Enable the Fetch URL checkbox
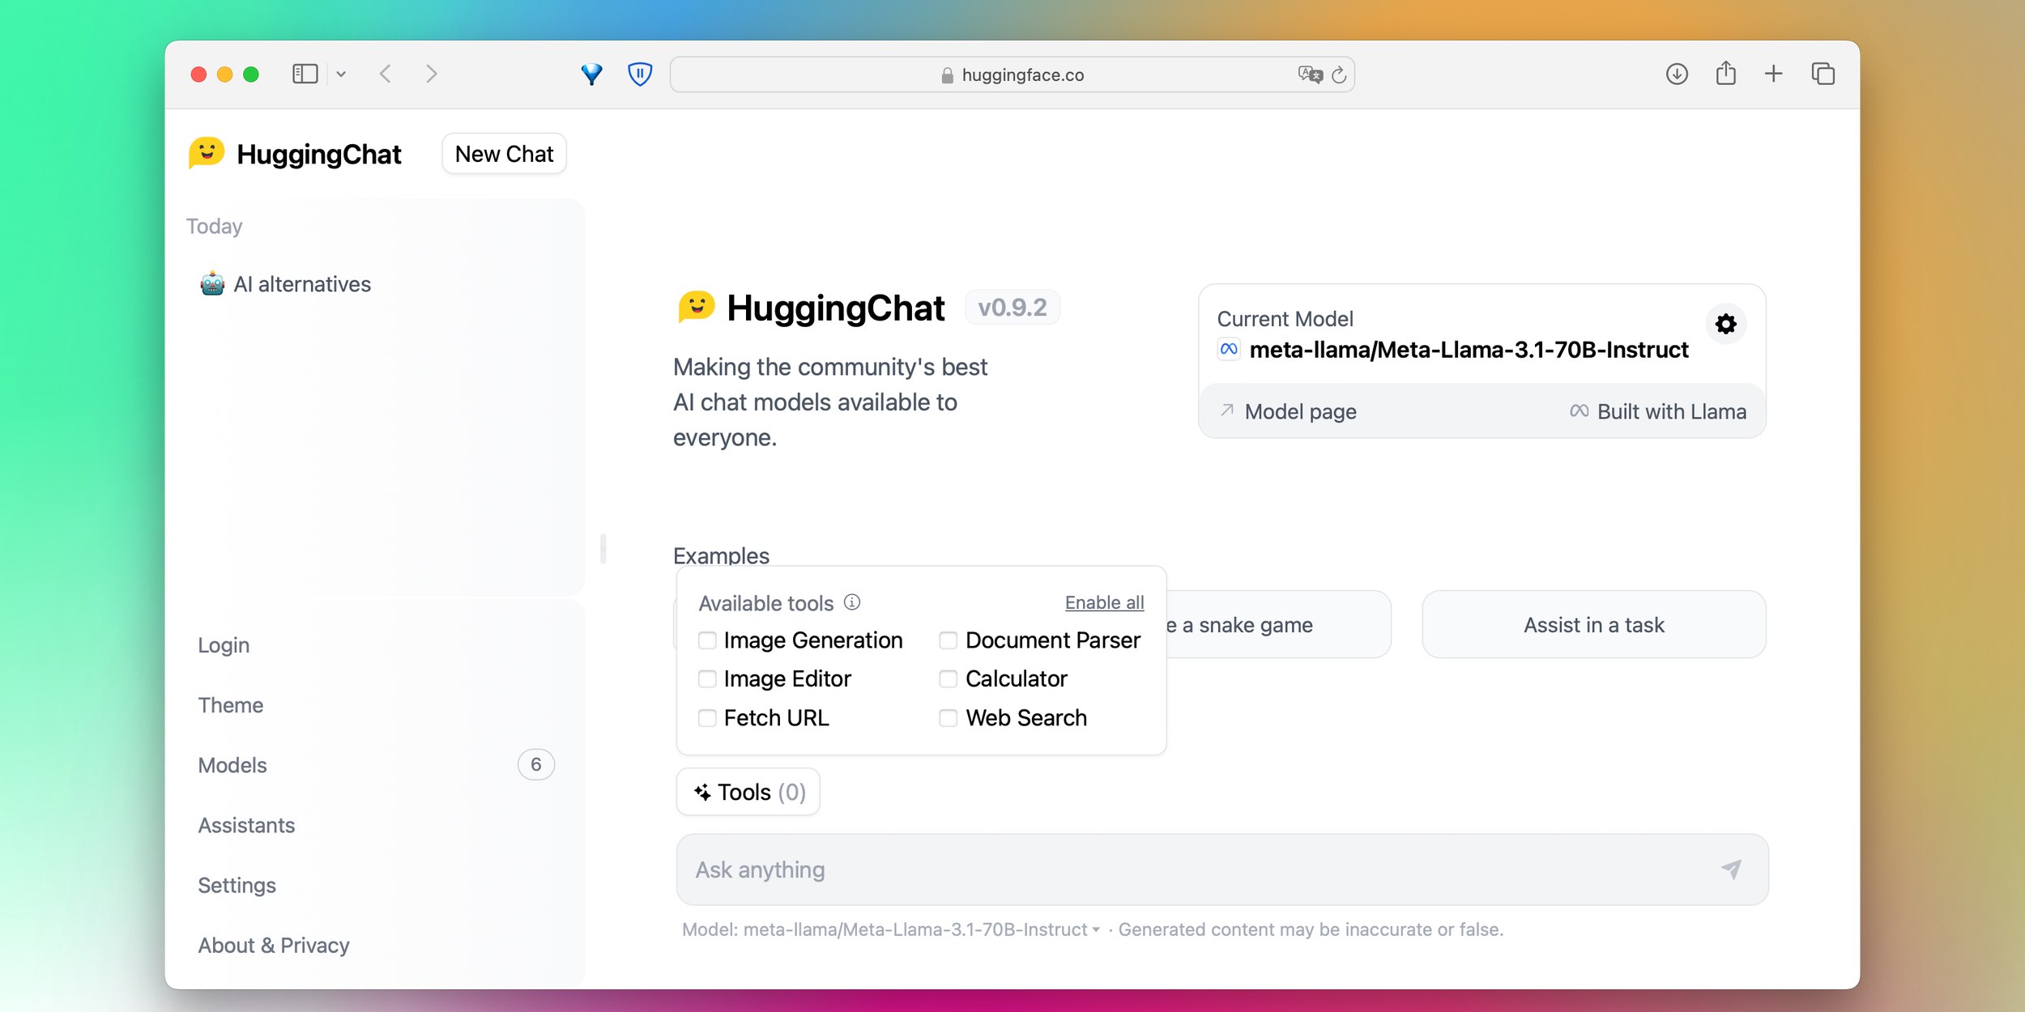2025x1012 pixels. point(707,717)
